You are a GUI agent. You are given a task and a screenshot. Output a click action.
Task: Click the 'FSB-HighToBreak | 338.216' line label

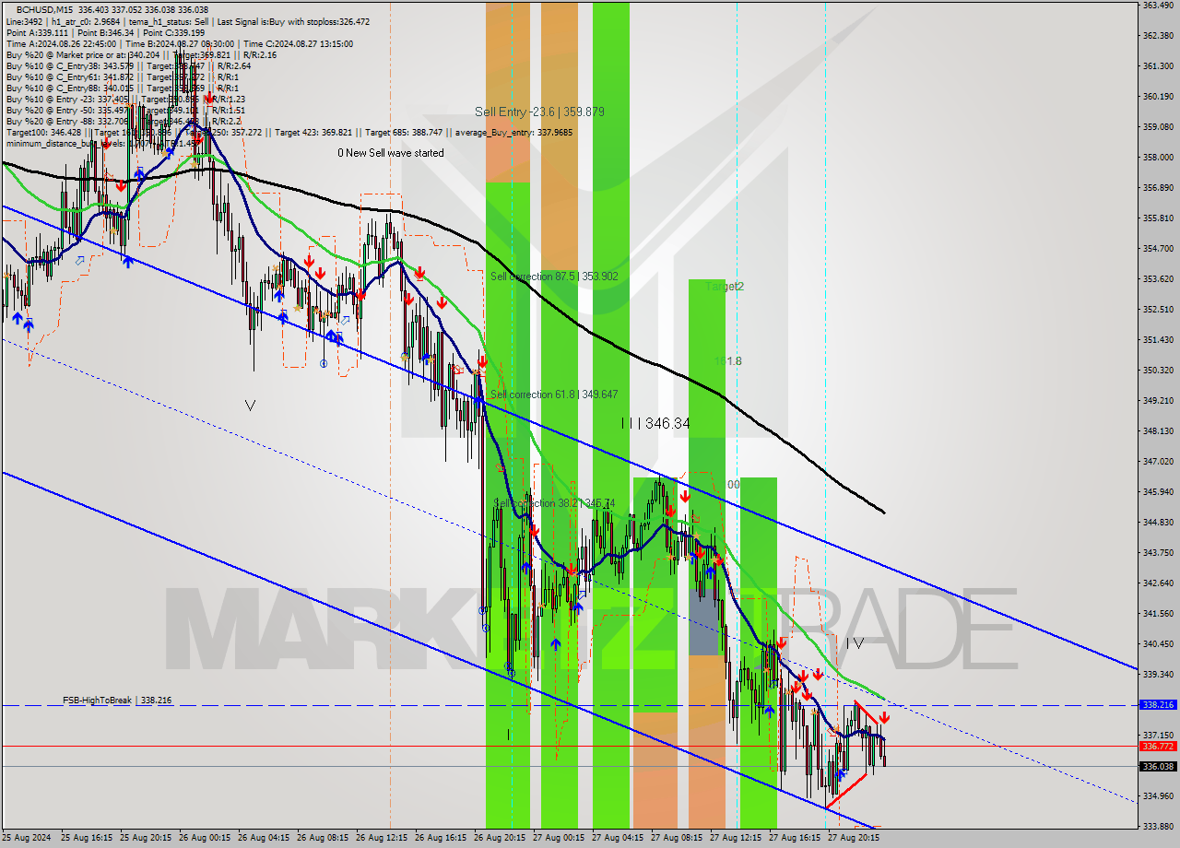tap(117, 701)
